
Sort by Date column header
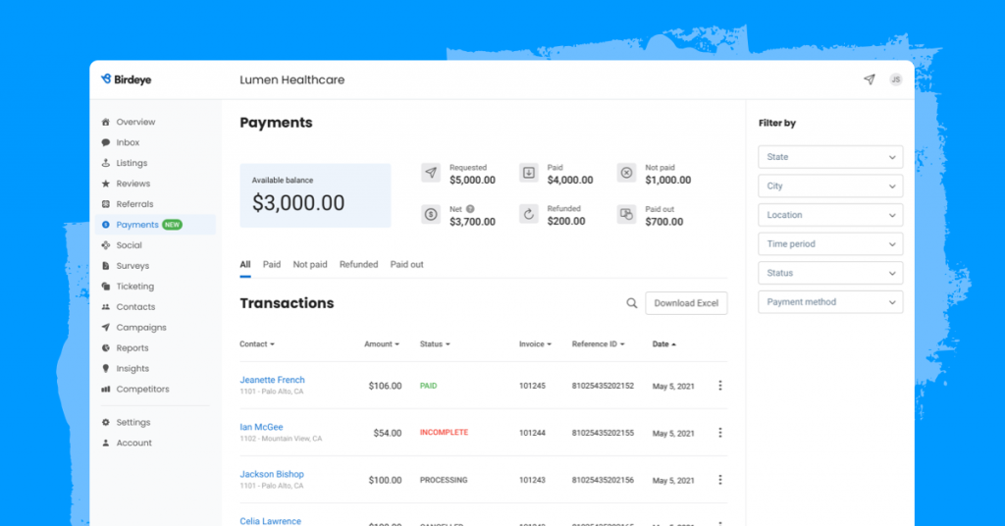(664, 344)
